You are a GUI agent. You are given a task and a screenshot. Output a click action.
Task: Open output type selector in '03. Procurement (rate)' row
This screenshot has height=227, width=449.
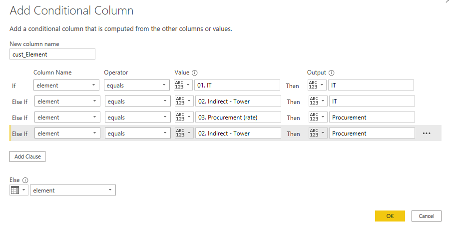(x=318, y=117)
